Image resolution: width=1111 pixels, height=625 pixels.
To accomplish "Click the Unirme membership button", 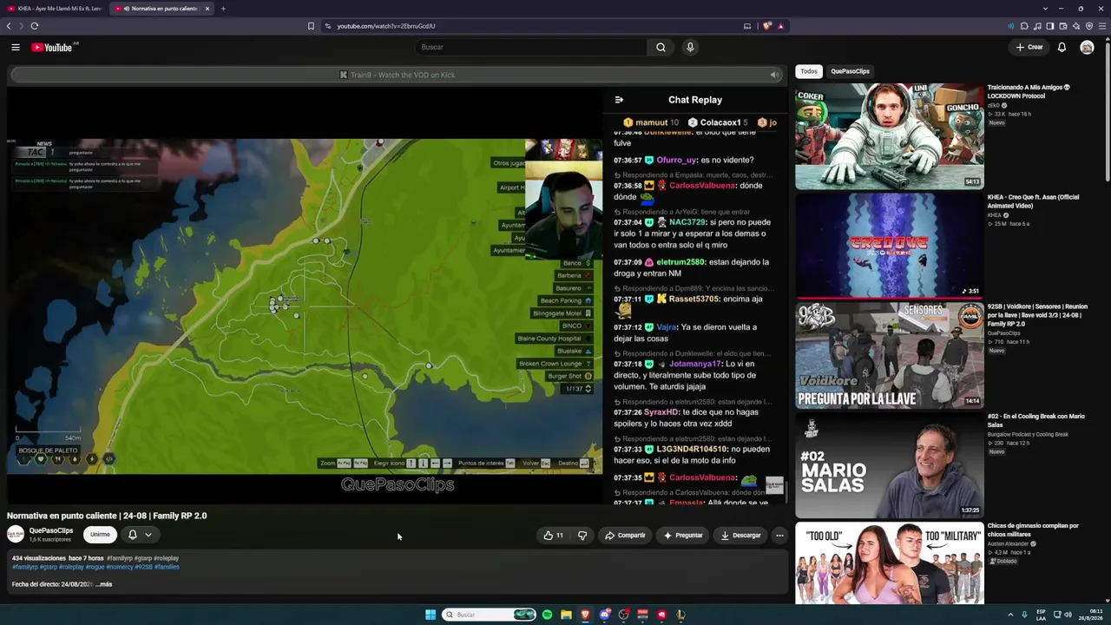I will (100, 535).
